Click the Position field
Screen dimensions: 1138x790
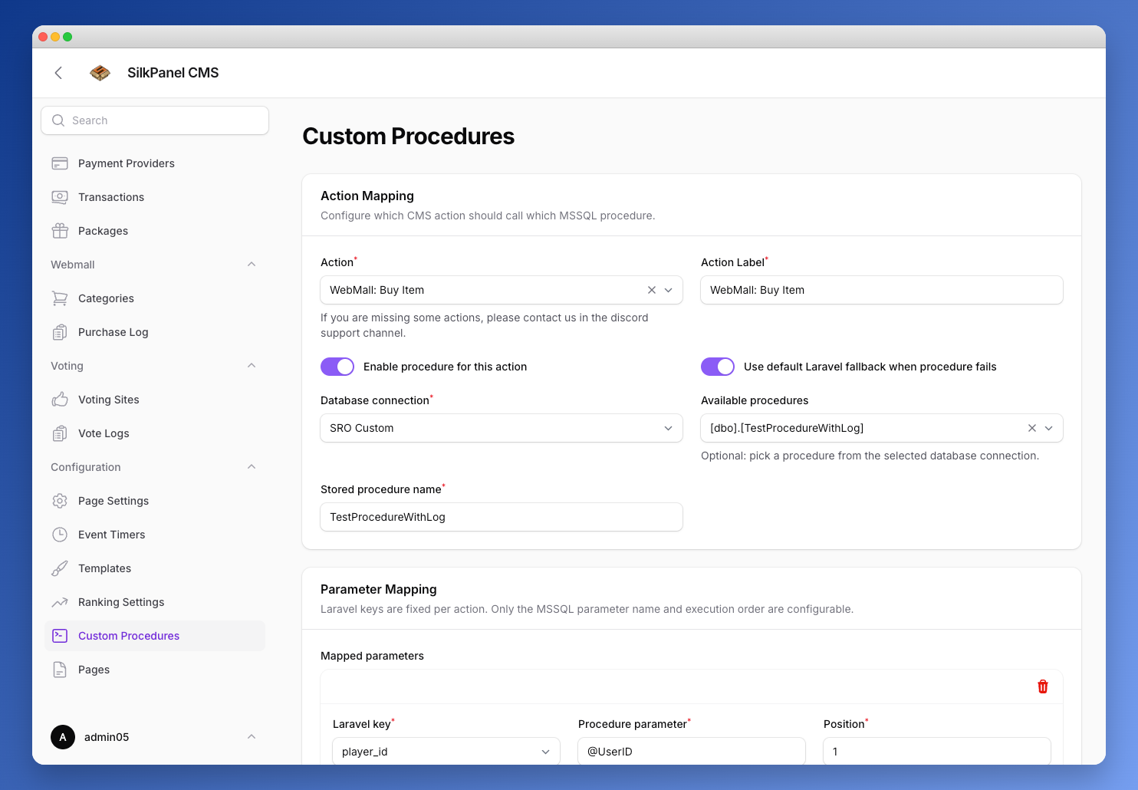[937, 752]
